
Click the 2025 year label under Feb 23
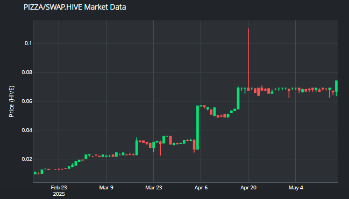pos(59,194)
